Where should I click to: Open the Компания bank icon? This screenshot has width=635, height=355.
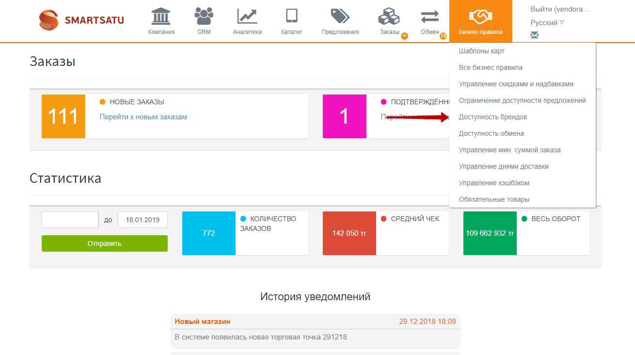pos(161,16)
